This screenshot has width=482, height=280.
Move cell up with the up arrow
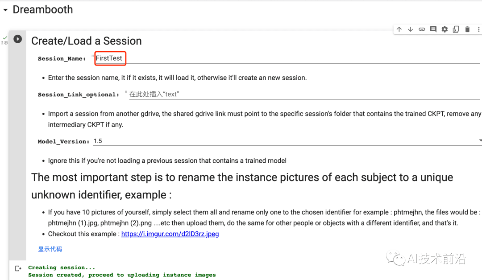399,29
